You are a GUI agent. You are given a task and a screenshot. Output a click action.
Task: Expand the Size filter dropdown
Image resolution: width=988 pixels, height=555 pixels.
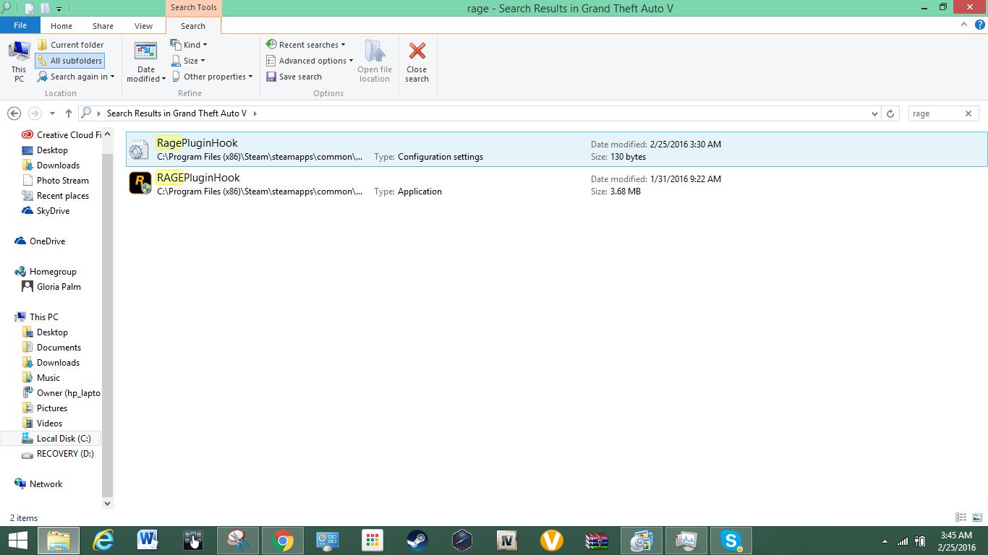(x=188, y=61)
